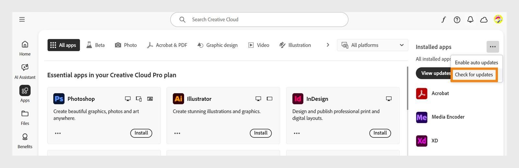Open AI Assistant in the sidebar

coord(25,71)
